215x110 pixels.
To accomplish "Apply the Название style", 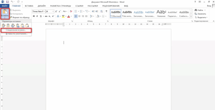I will [x=161, y=14].
